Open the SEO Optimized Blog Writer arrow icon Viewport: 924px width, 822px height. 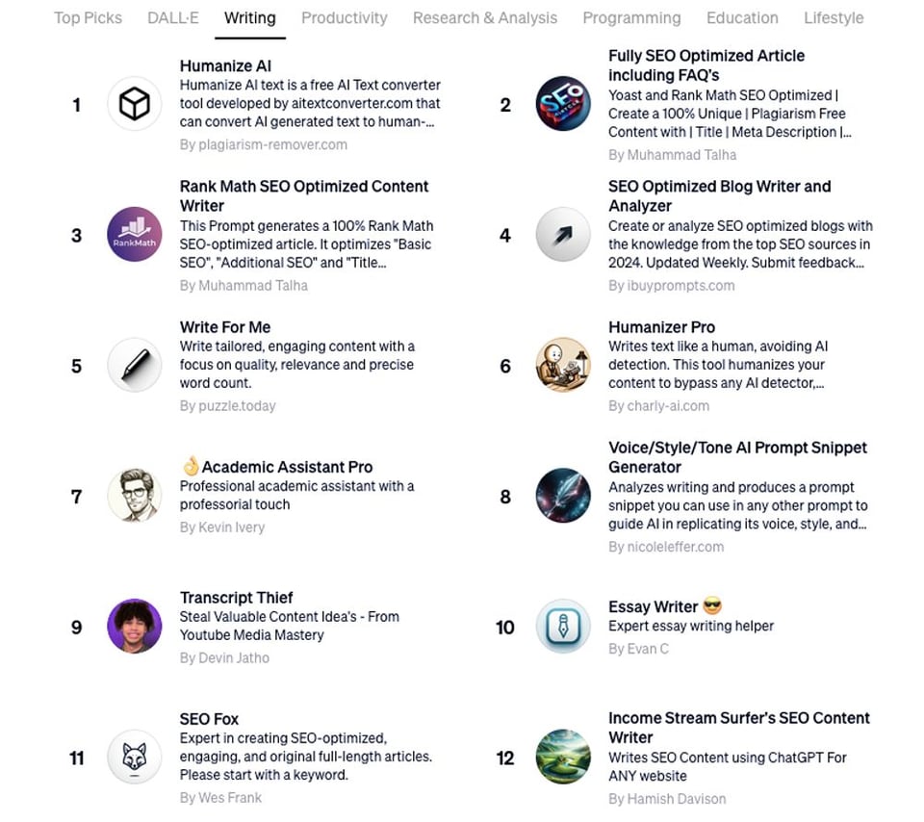click(562, 235)
